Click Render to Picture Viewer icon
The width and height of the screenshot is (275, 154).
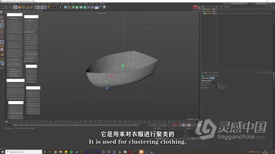tap(57, 7)
